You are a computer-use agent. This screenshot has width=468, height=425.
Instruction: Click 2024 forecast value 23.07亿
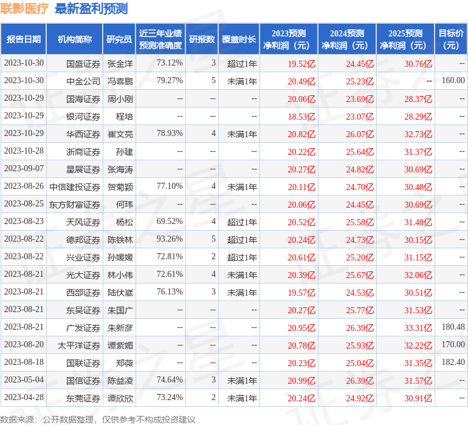360,117
